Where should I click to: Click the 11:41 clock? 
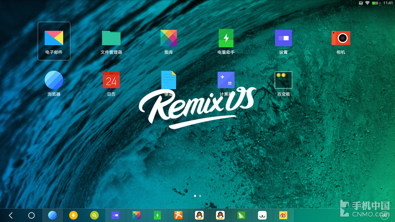point(388,3)
